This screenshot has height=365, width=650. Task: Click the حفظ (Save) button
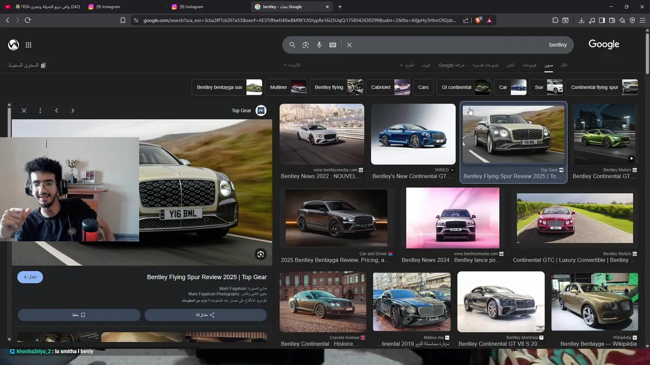point(79,315)
